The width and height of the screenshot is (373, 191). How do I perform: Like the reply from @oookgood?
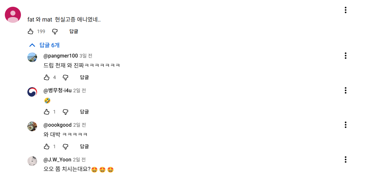click(x=47, y=147)
